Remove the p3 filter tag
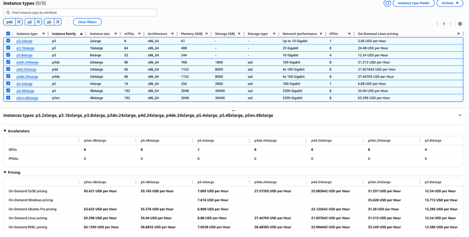 38,22
